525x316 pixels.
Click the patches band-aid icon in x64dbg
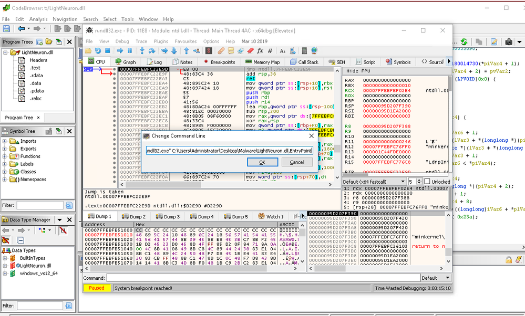coord(221,51)
